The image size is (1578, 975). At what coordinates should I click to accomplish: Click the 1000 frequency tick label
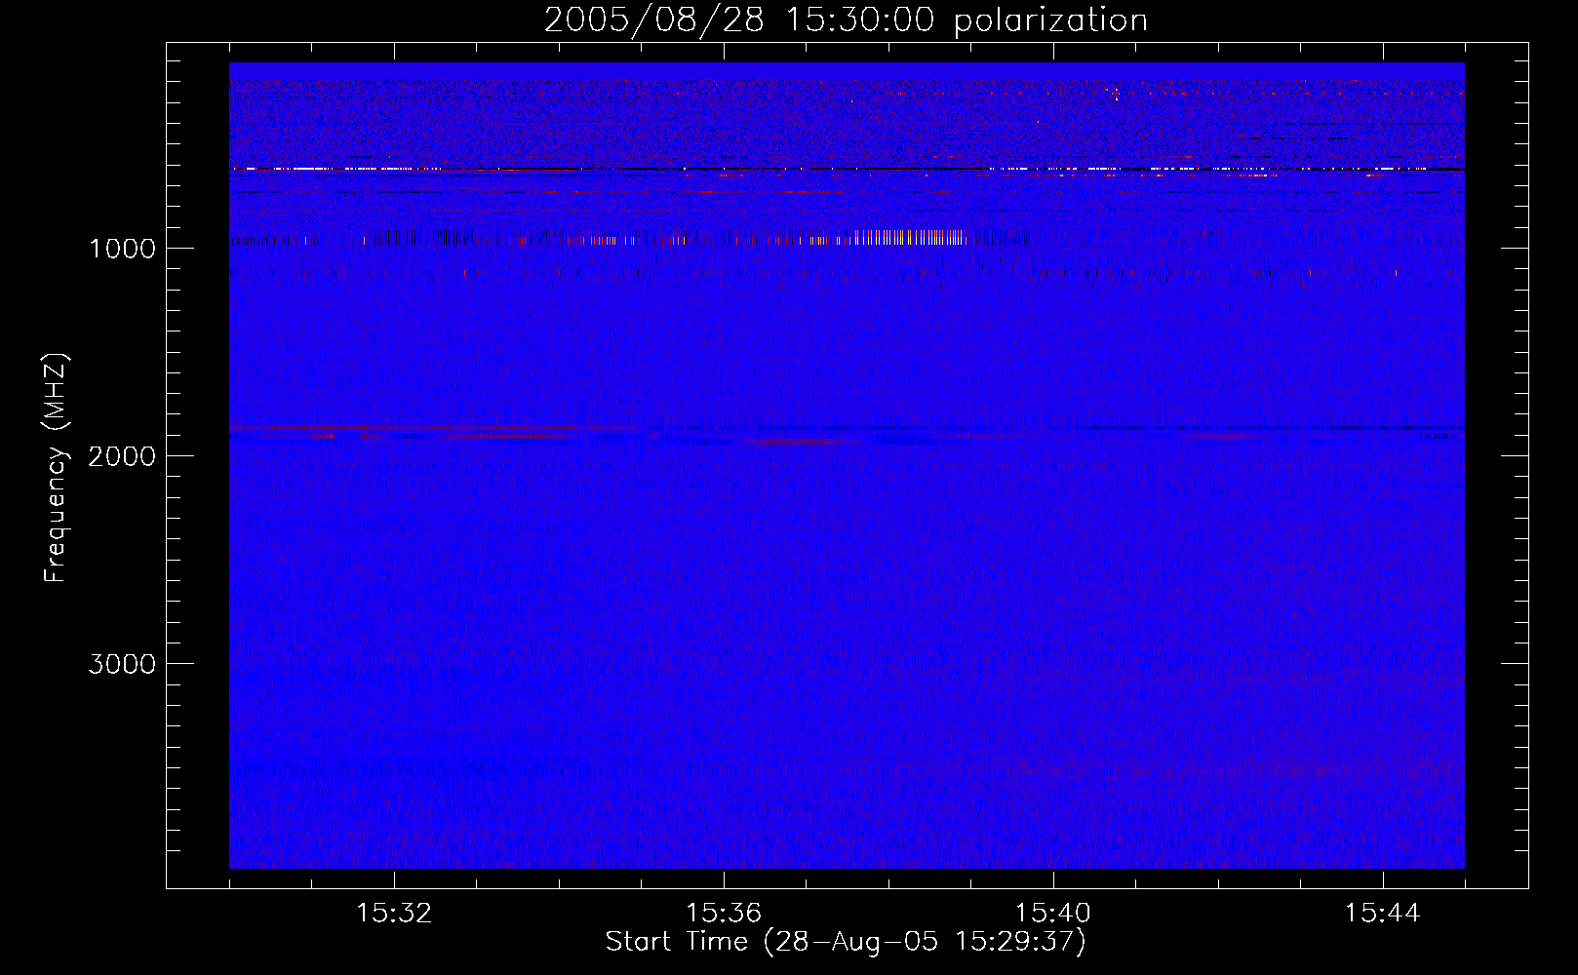pyautogui.click(x=122, y=249)
